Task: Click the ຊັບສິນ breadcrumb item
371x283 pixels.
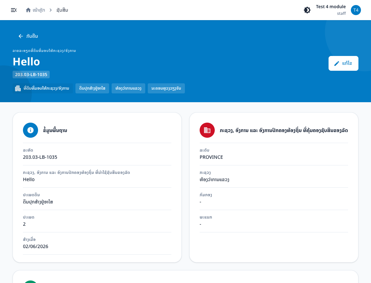Action: pyautogui.click(x=62, y=10)
